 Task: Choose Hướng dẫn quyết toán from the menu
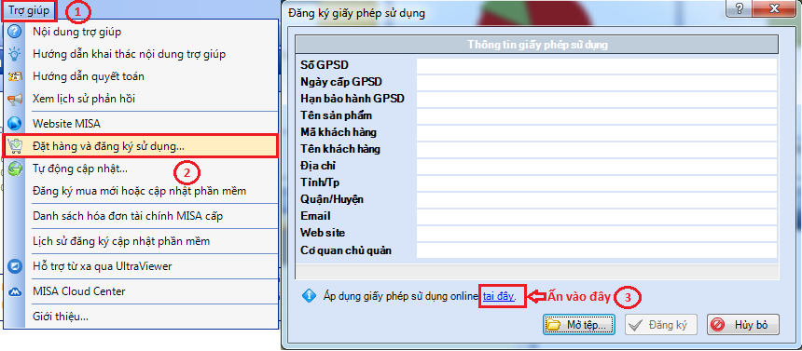[x=89, y=76]
